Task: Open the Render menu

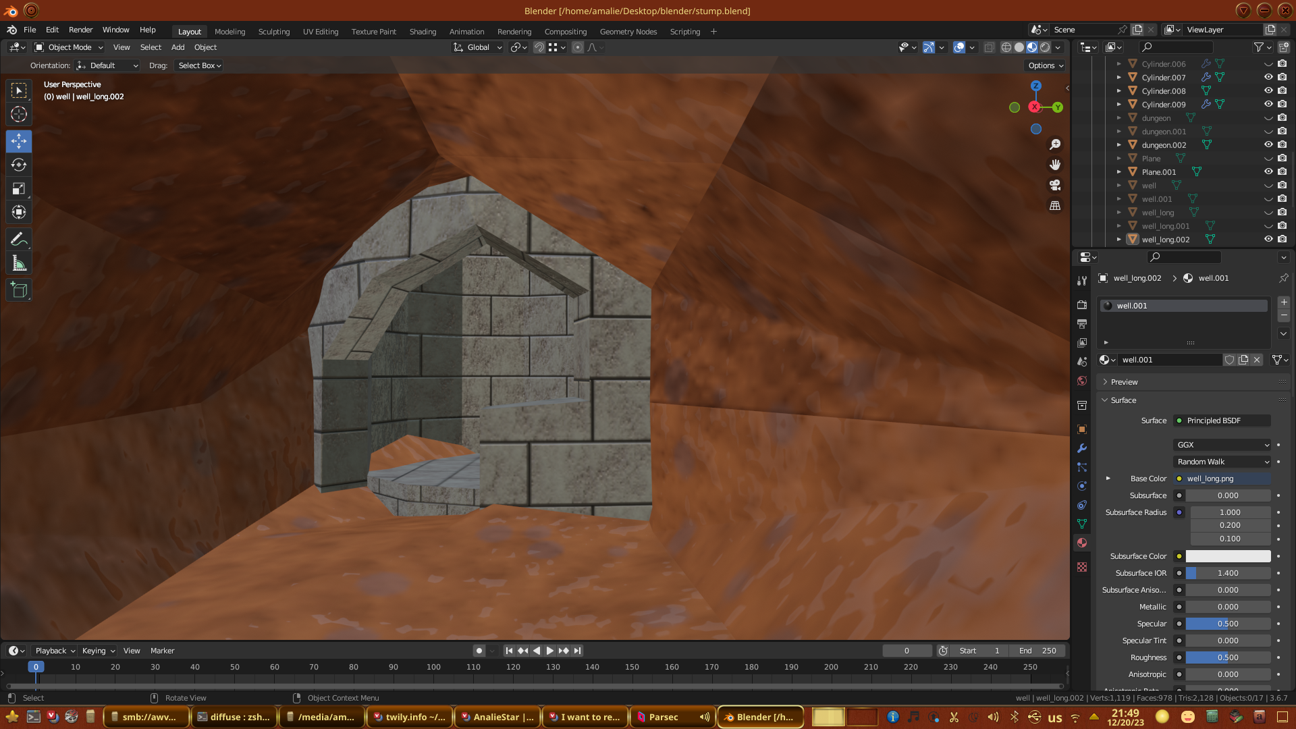Action: pyautogui.click(x=80, y=30)
